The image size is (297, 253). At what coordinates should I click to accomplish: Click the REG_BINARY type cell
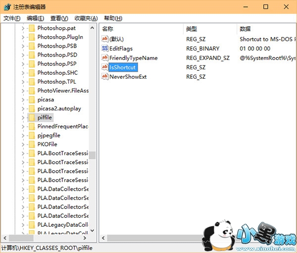202,49
